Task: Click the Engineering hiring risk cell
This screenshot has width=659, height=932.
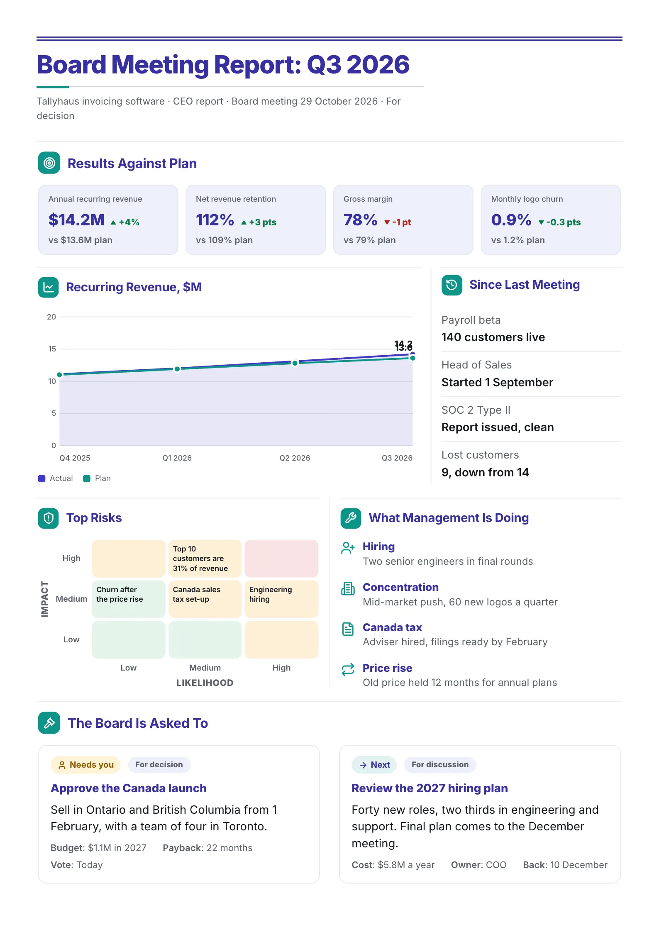Action: [x=281, y=599]
